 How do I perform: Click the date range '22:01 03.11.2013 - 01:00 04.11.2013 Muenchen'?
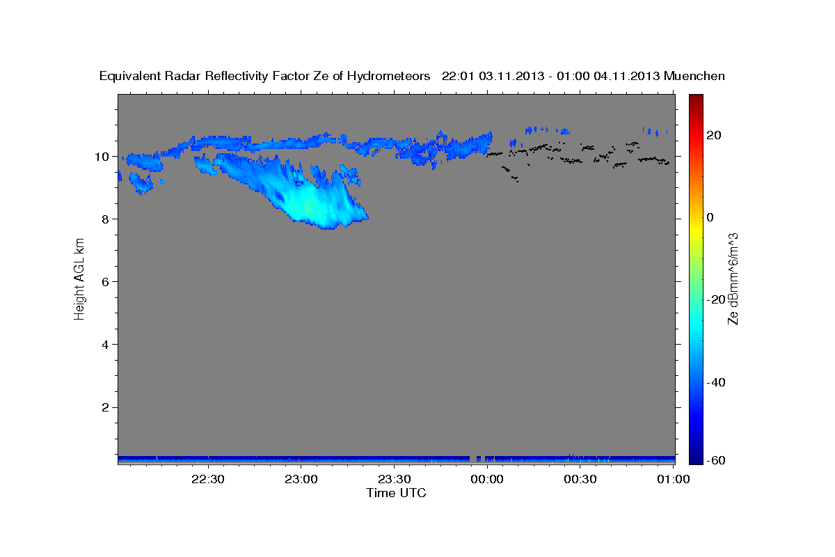(583, 76)
